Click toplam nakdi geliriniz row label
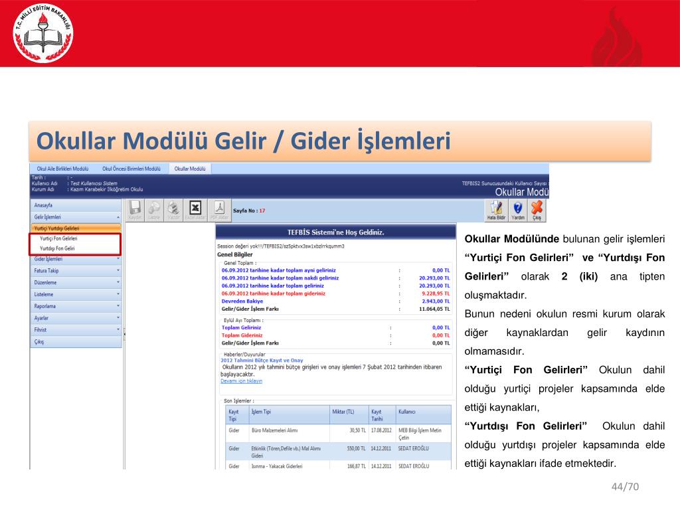The width and height of the screenshot is (680, 510). click(280, 278)
